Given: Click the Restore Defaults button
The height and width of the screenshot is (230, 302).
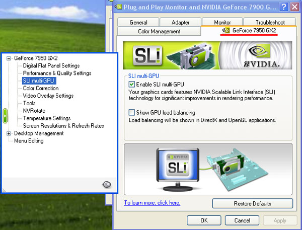Looking at the screenshot, I should pos(253,204).
